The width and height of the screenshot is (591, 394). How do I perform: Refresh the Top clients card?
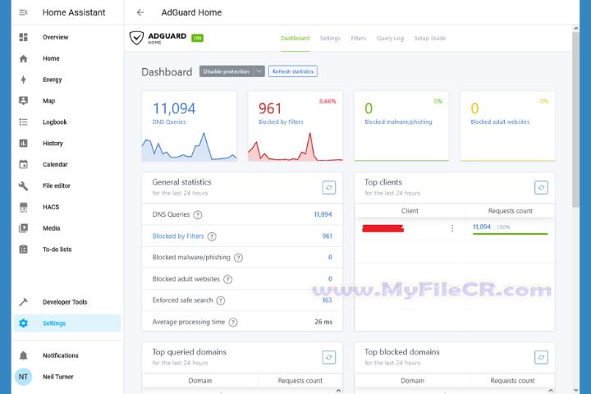[x=541, y=187]
